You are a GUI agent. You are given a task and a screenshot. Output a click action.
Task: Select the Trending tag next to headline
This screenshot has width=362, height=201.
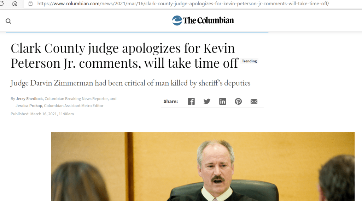click(x=249, y=61)
